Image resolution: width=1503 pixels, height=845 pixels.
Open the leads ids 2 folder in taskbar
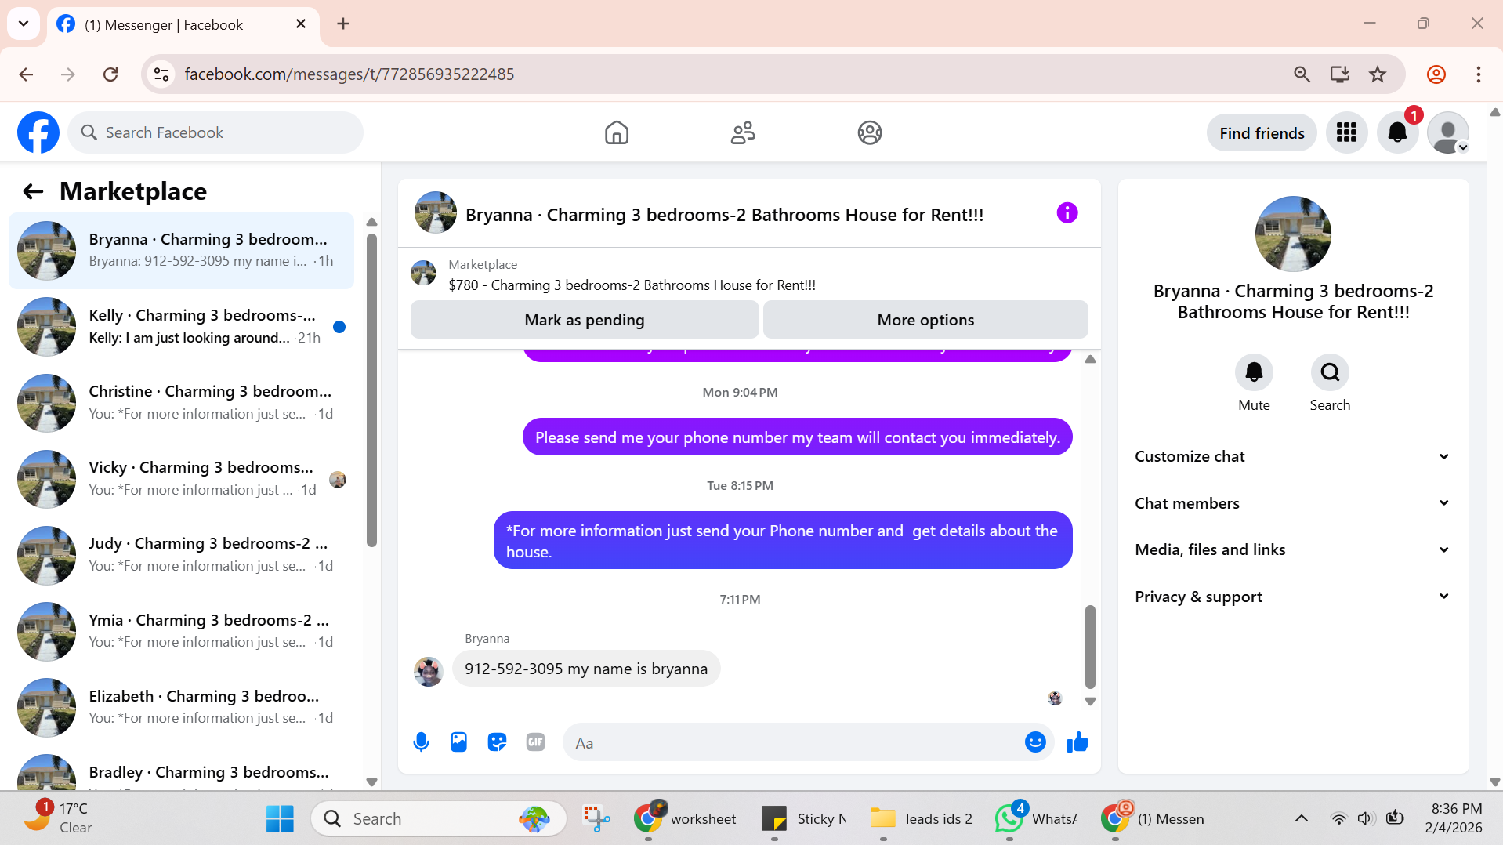pos(922,818)
